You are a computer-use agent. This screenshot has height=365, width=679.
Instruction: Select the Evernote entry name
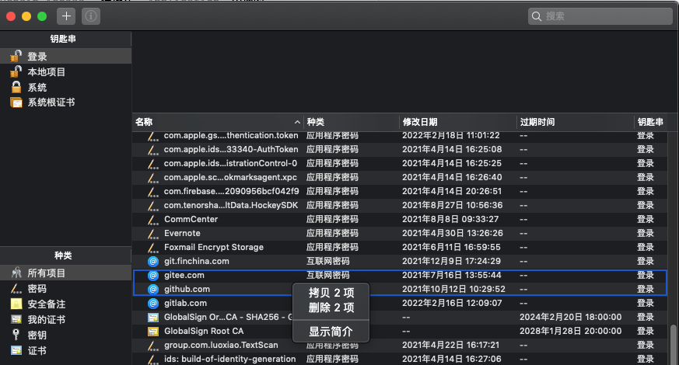pyautogui.click(x=182, y=233)
